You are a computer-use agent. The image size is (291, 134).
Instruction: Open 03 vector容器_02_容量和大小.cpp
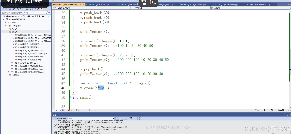click(x=29, y=69)
